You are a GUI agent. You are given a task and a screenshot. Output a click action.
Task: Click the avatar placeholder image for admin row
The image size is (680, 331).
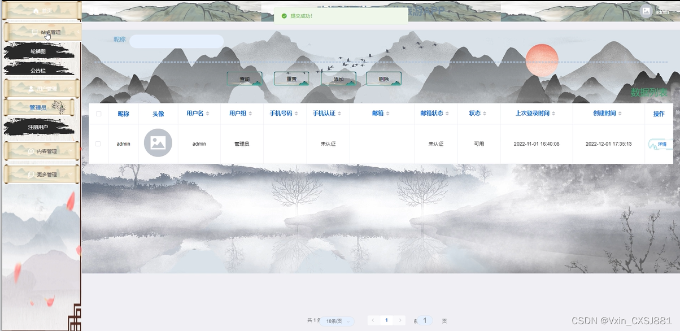click(158, 143)
